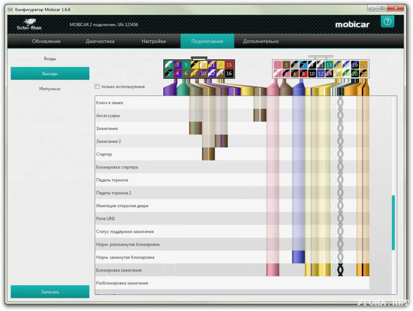Select the 'Имитация открытия двери' row
413x311 pixels.
click(232, 206)
